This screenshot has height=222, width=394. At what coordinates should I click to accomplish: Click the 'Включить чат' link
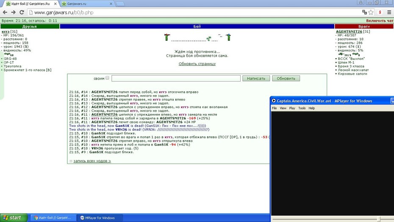click(x=380, y=21)
